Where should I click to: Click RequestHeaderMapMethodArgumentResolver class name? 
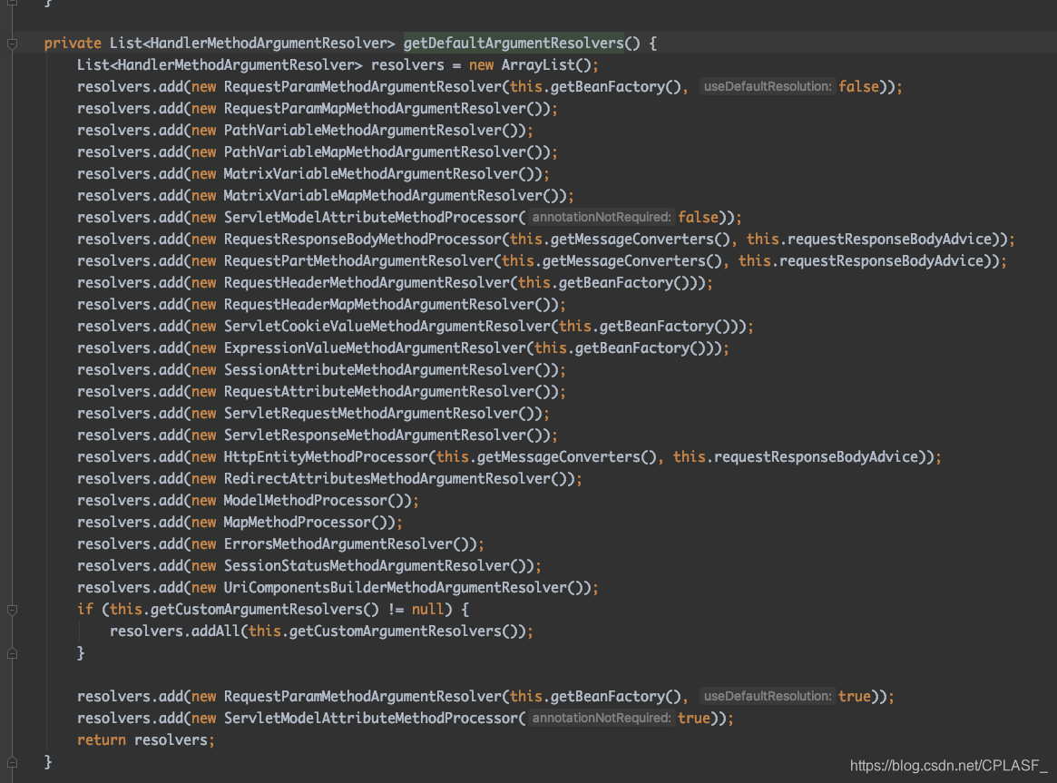coord(379,305)
